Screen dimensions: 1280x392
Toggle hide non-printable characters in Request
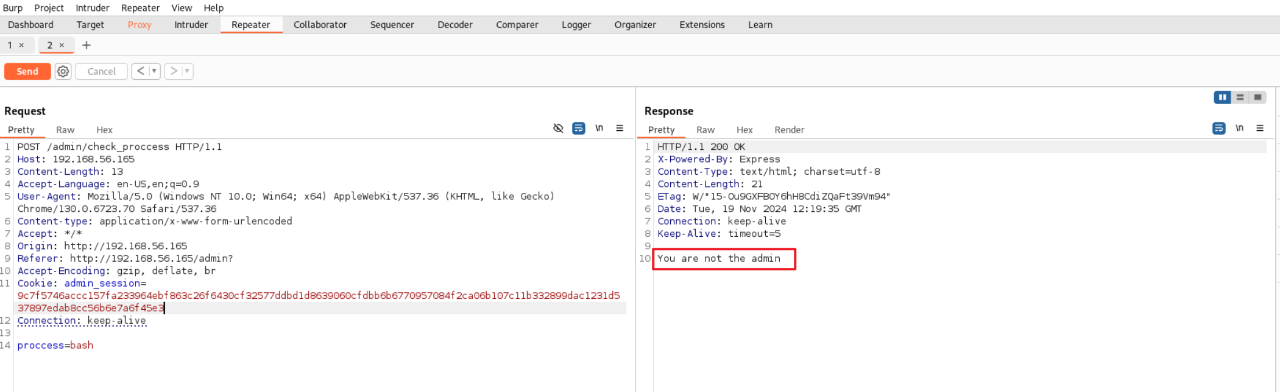click(x=557, y=128)
